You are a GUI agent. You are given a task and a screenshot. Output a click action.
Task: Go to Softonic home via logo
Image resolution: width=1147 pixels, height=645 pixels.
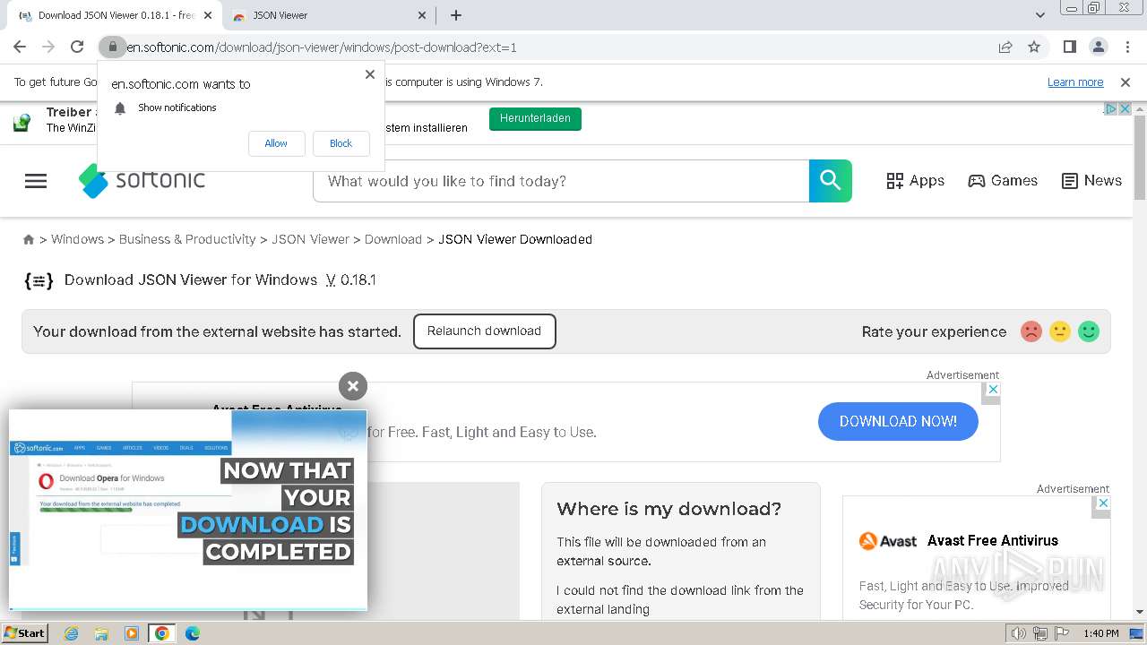coord(142,180)
